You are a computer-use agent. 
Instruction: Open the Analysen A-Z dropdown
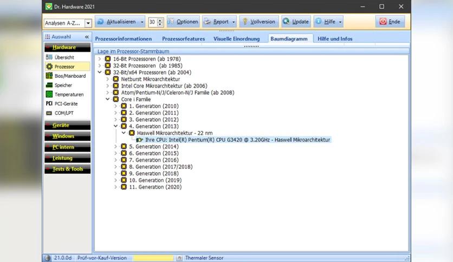(x=88, y=23)
